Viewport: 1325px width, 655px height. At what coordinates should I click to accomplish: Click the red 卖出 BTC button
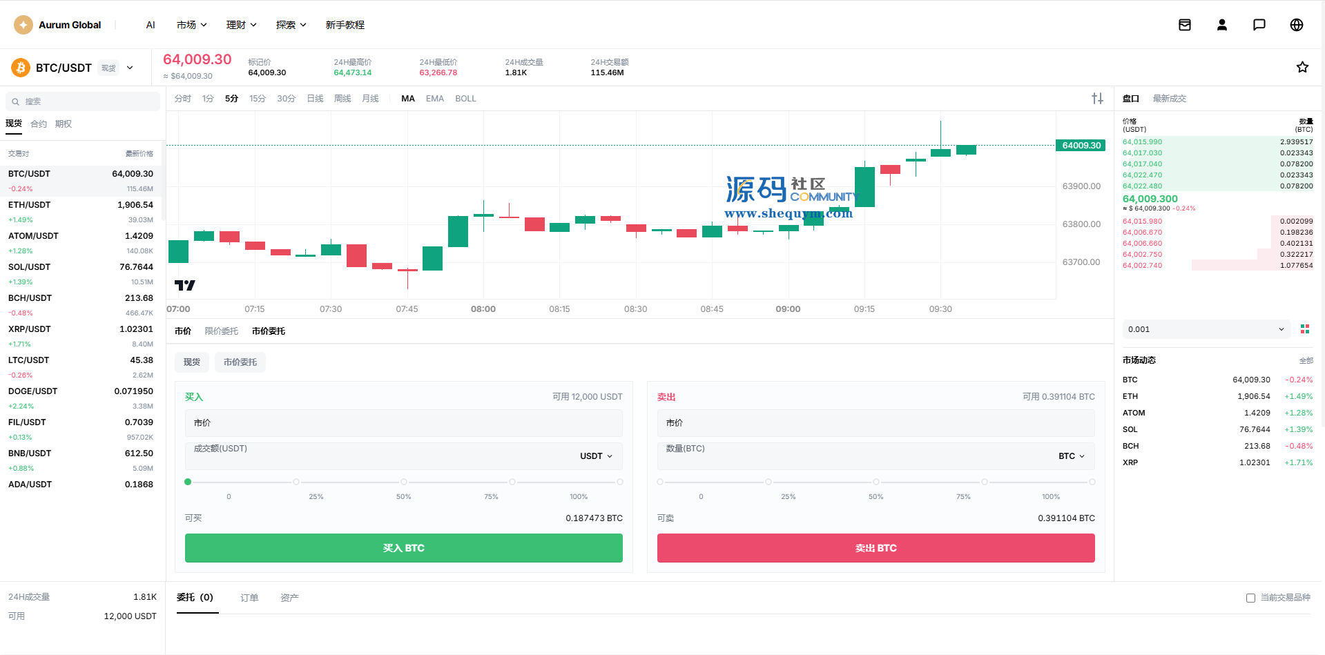pos(876,548)
